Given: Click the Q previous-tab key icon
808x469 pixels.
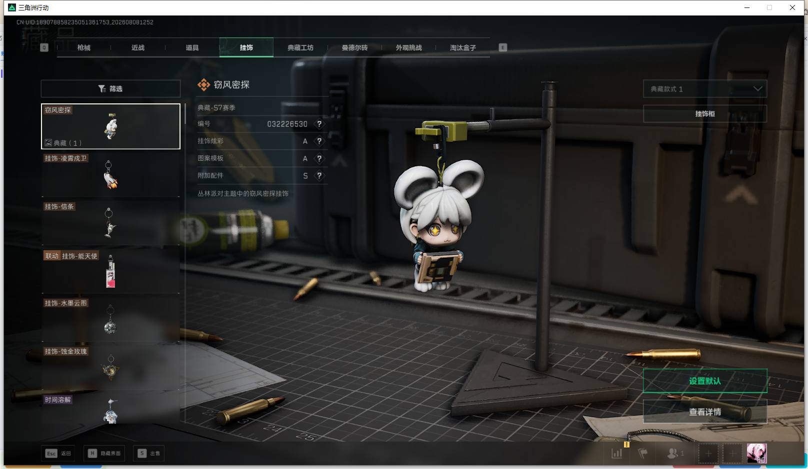Looking at the screenshot, I should [x=44, y=47].
